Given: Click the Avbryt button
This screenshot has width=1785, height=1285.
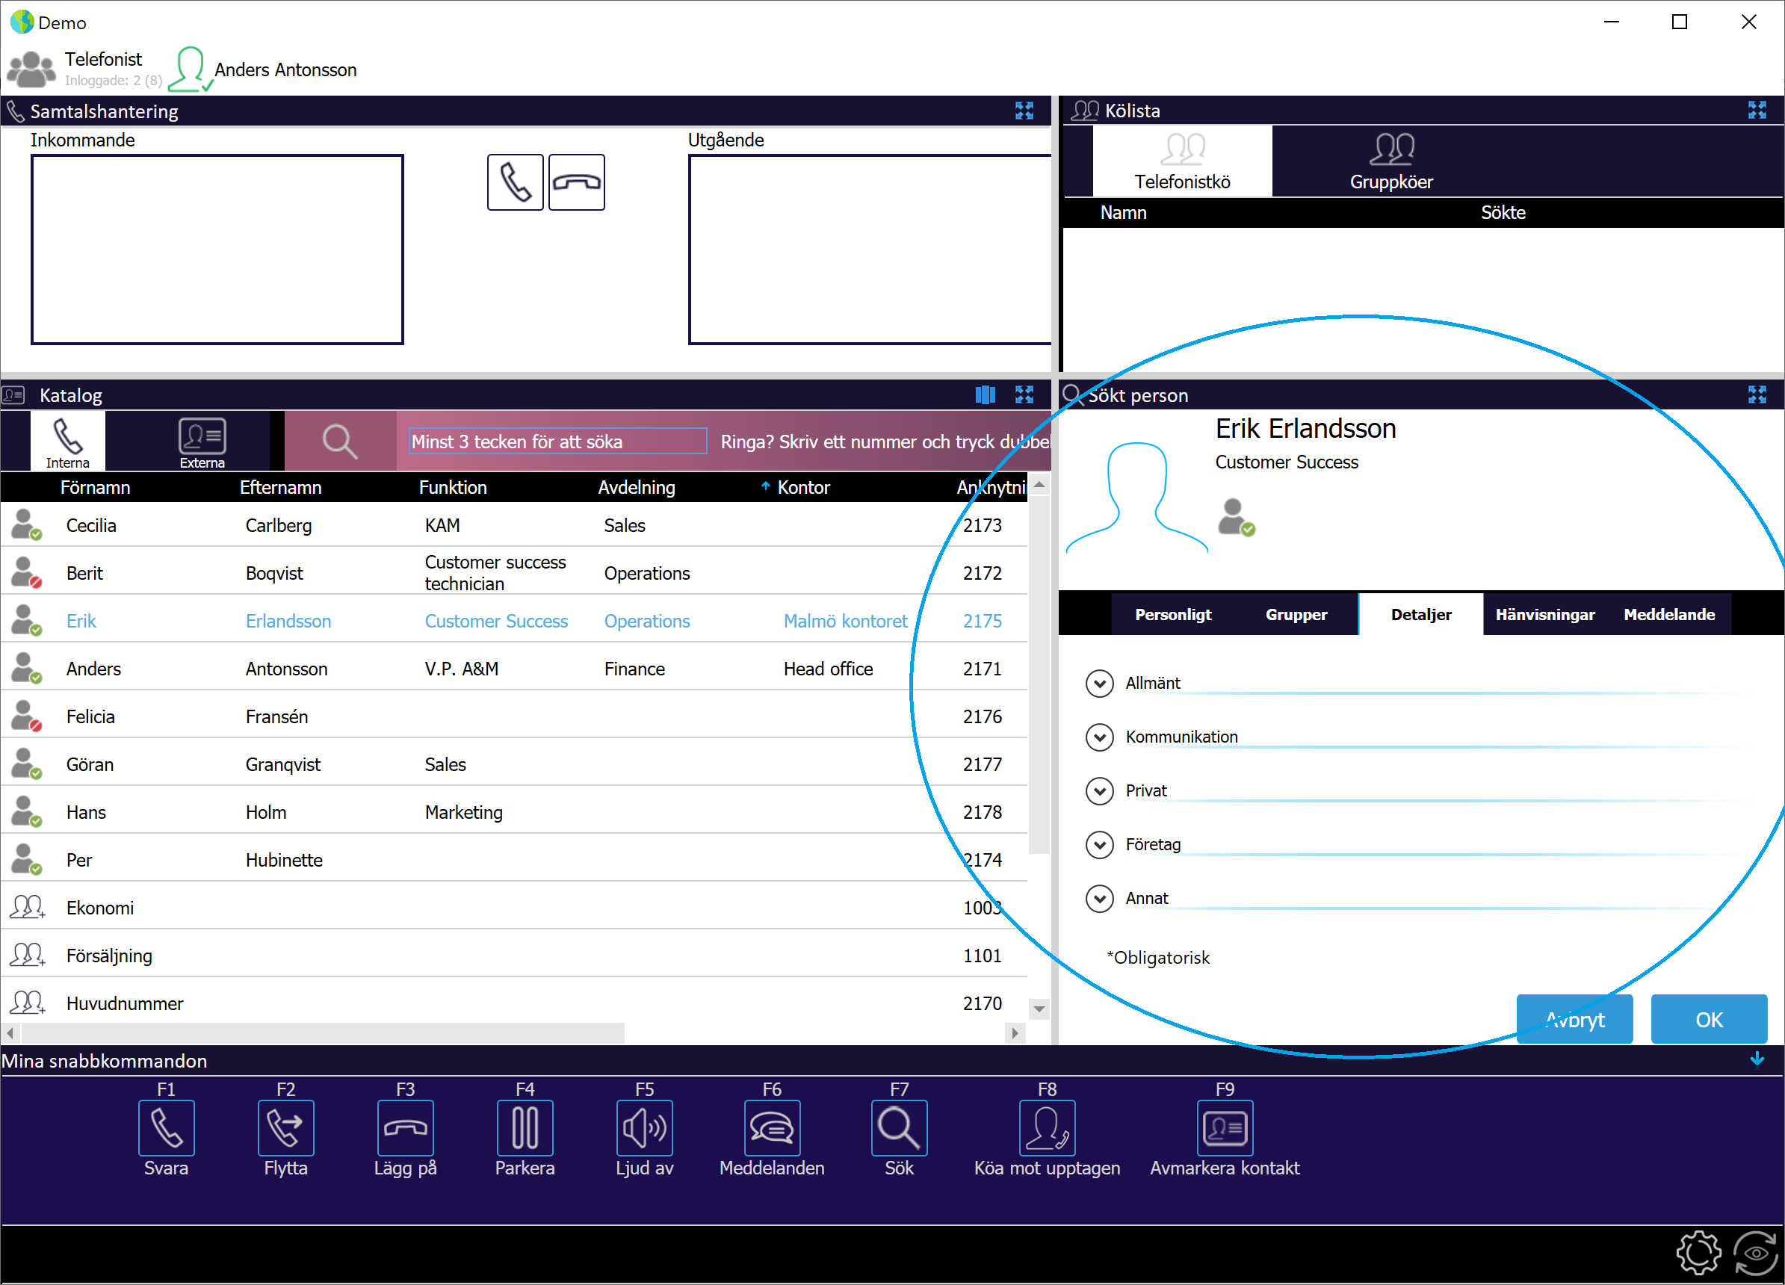Looking at the screenshot, I should [1575, 1019].
